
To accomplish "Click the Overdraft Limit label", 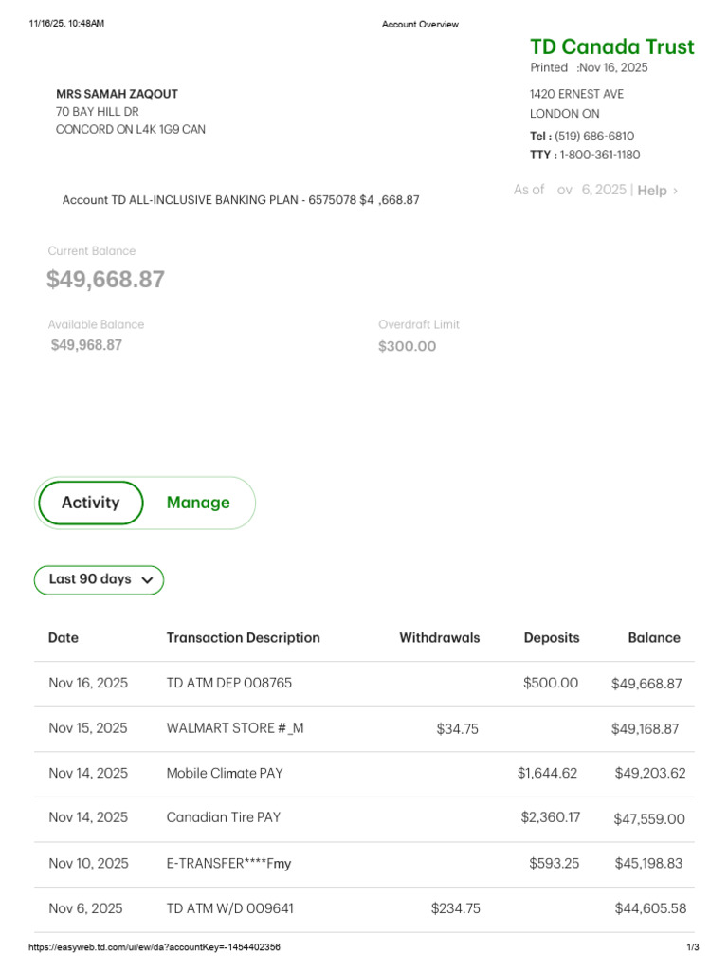I will [x=418, y=324].
